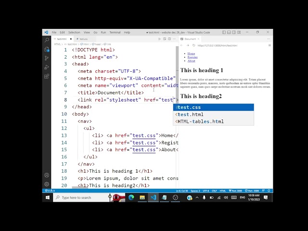Viewport: 308px width, 231px height.
Task: Reload the preview browser page
Action: tap(193, 45)
